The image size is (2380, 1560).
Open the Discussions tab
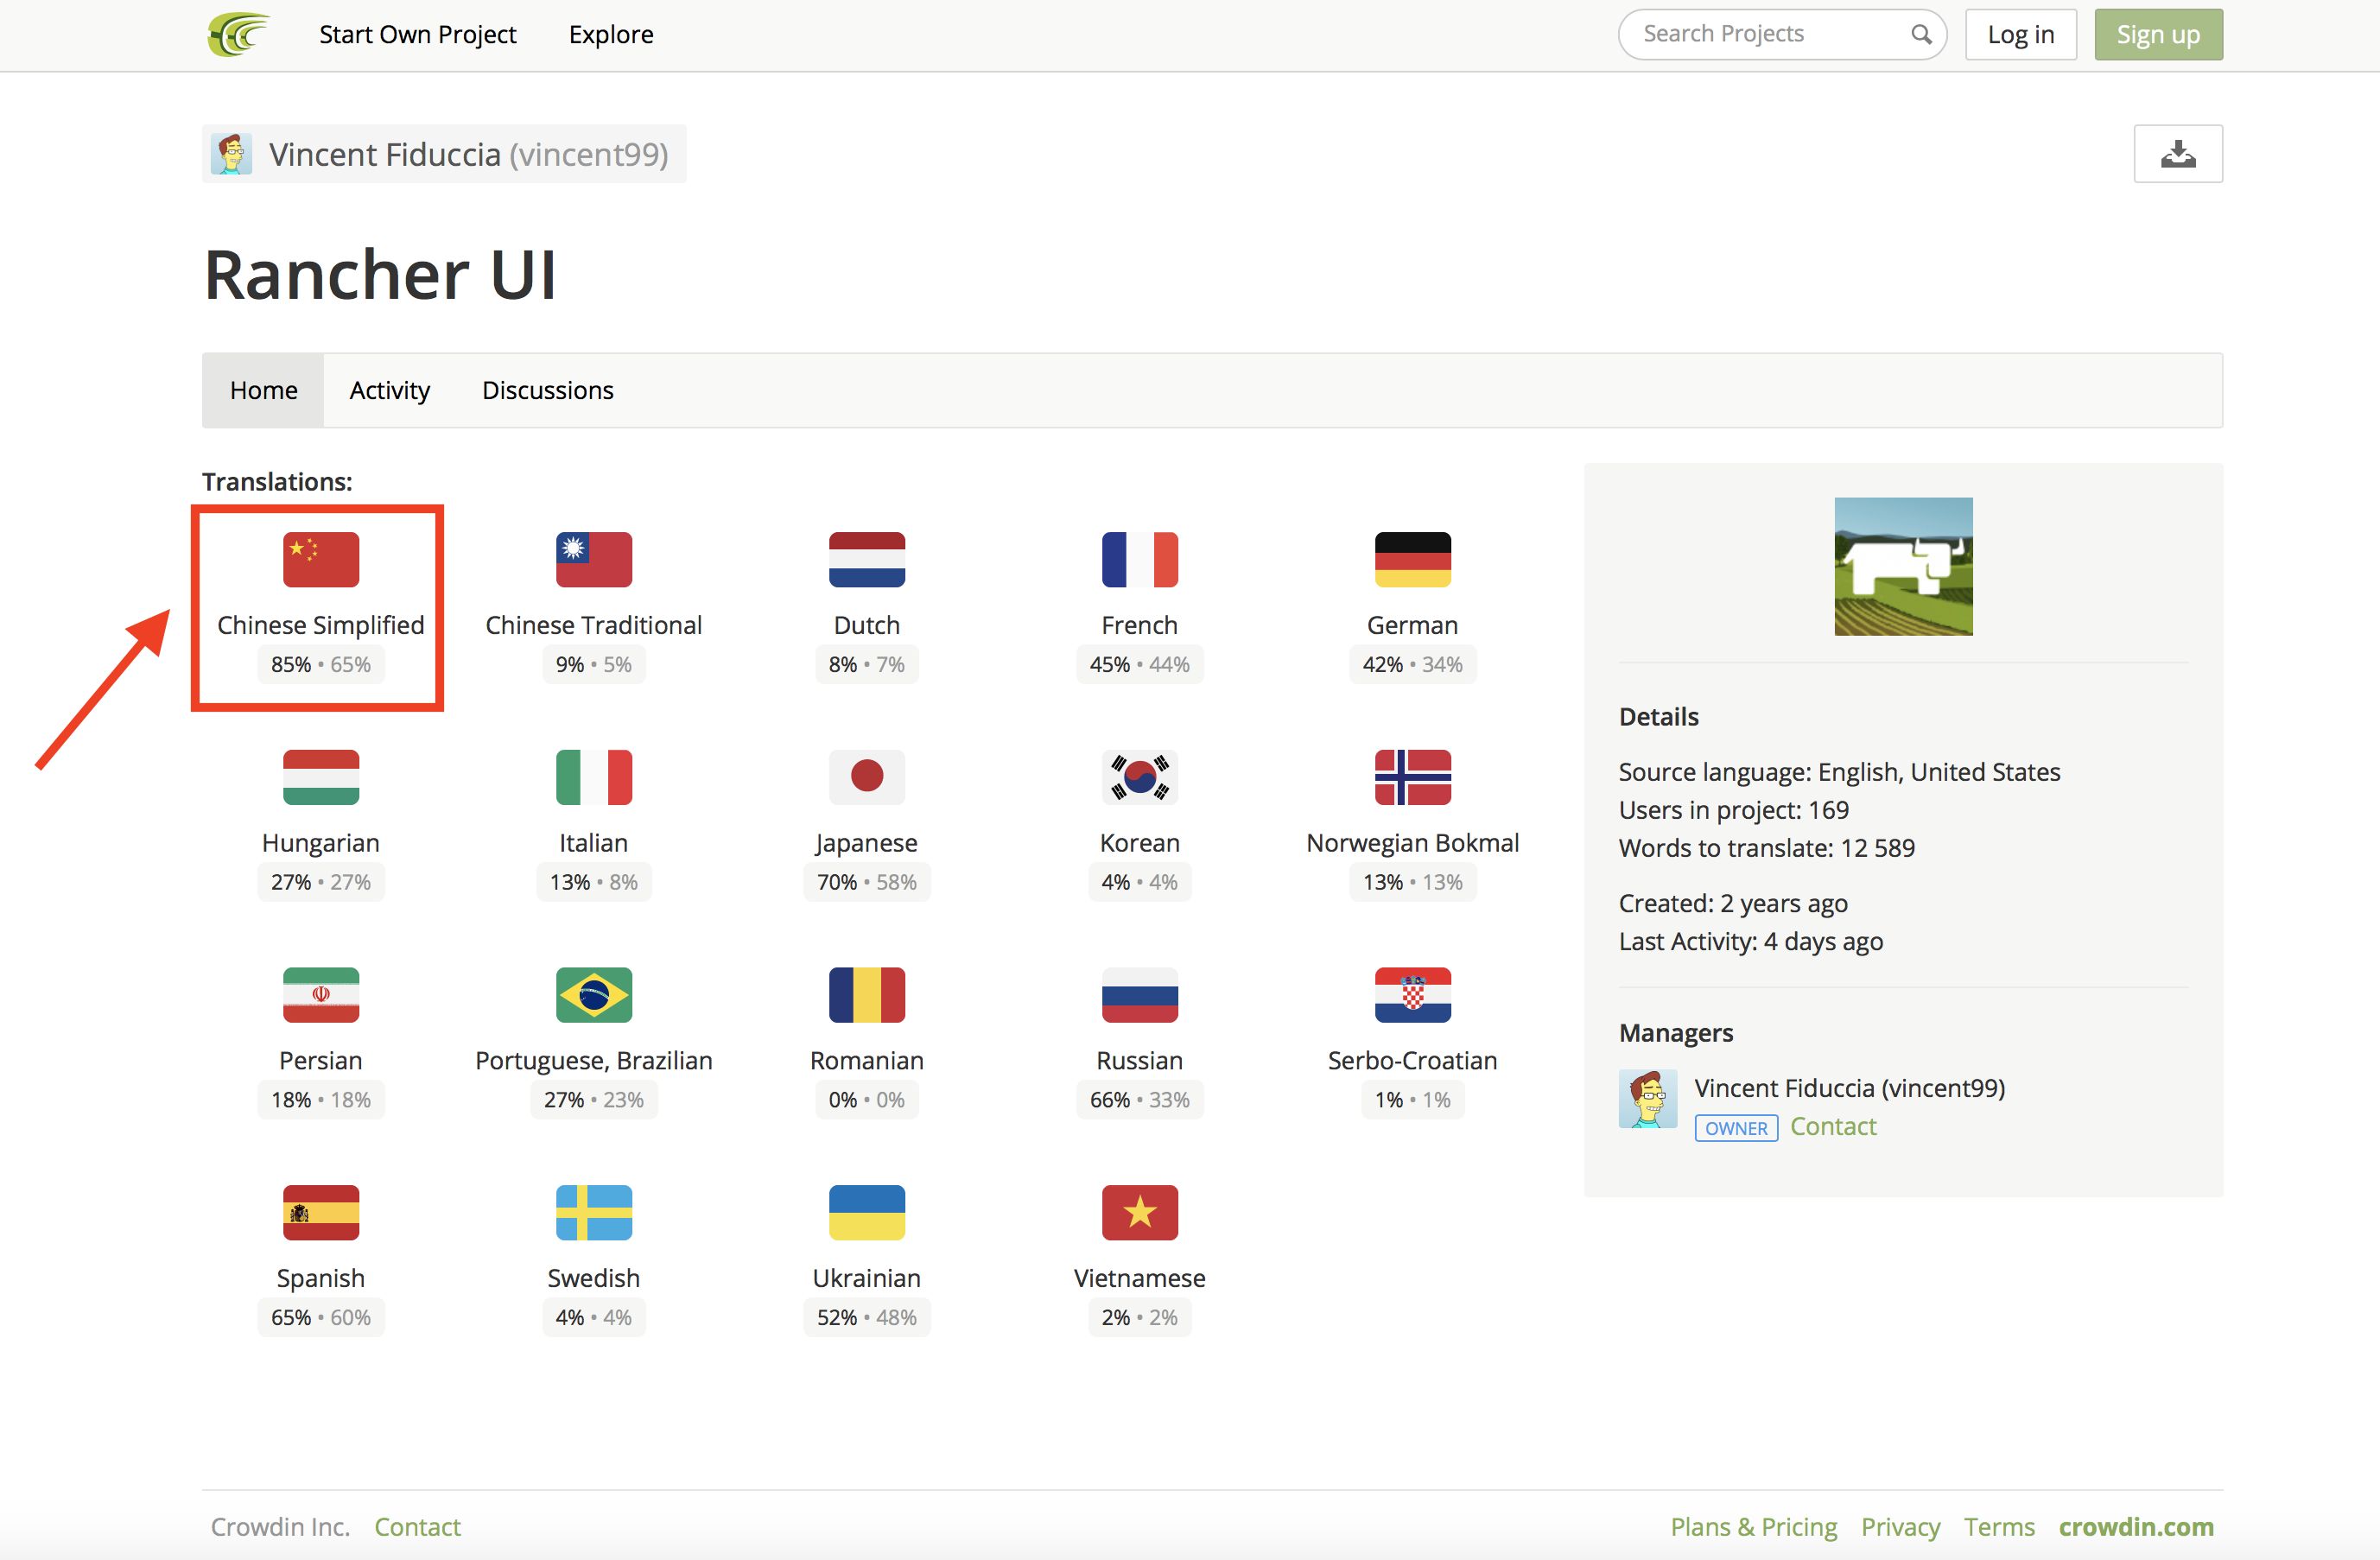click(x=547, y=390)
